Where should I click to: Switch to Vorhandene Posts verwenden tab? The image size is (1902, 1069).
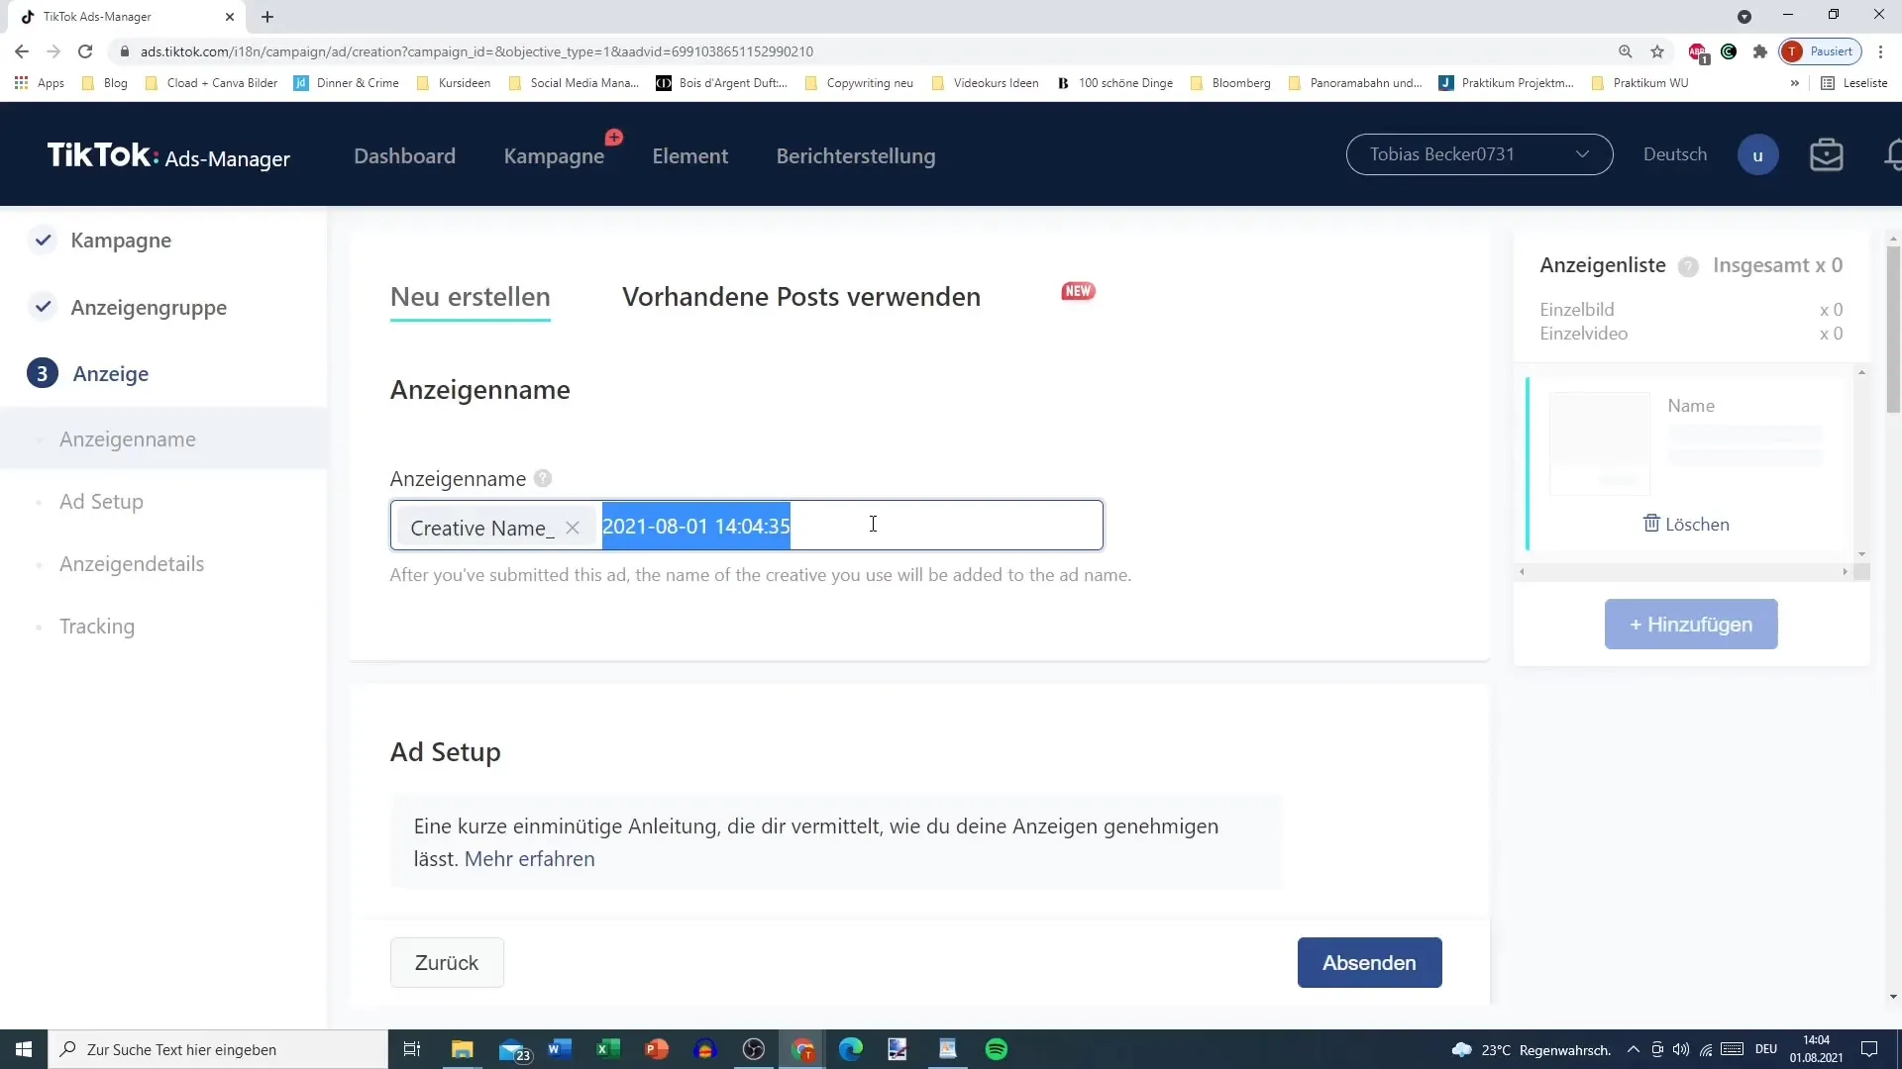tap(801, 297)
